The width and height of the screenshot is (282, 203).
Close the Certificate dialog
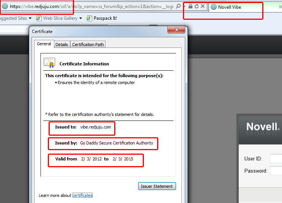tap(176, 30)
